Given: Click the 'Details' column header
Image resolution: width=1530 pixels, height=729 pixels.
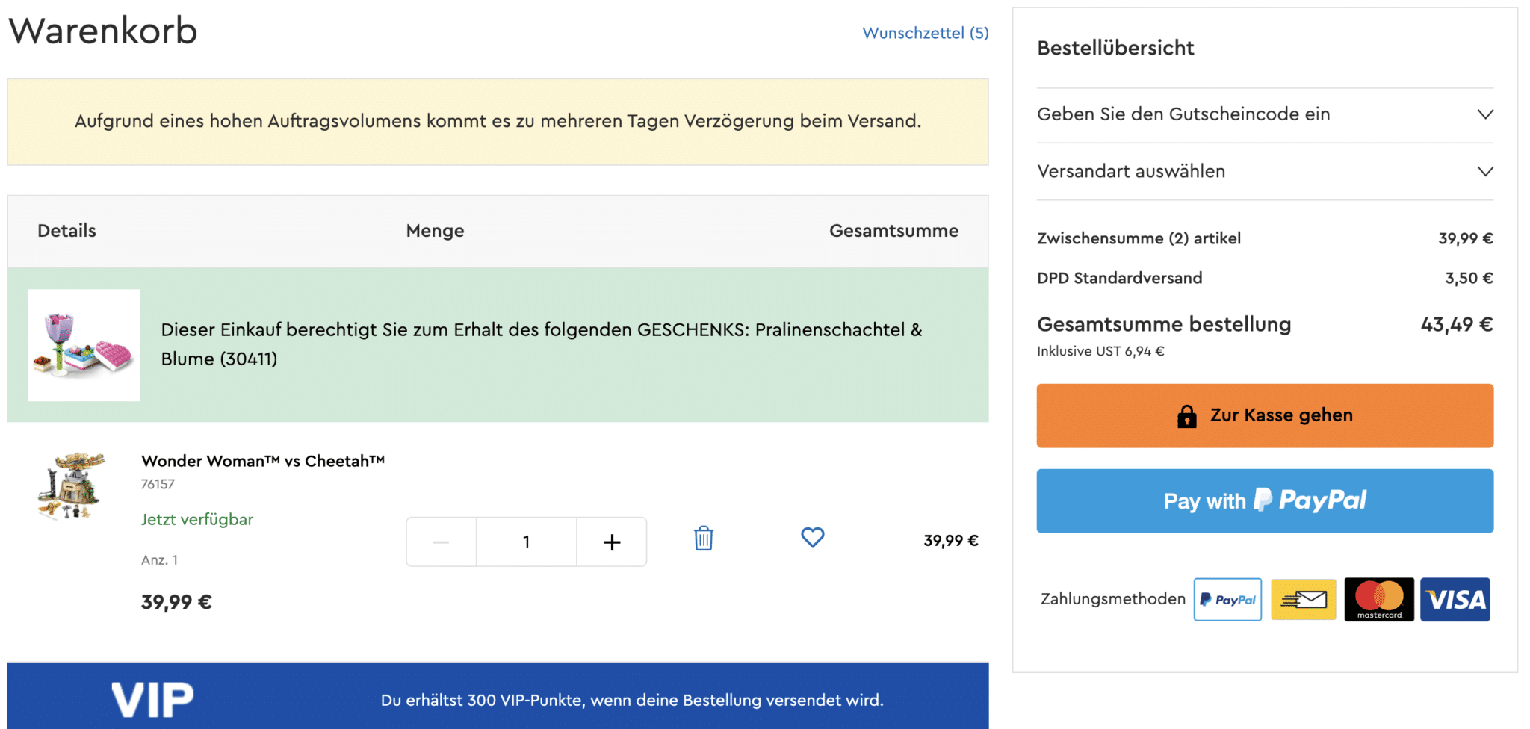Looking at the screenshot, I should click(66, 231).
